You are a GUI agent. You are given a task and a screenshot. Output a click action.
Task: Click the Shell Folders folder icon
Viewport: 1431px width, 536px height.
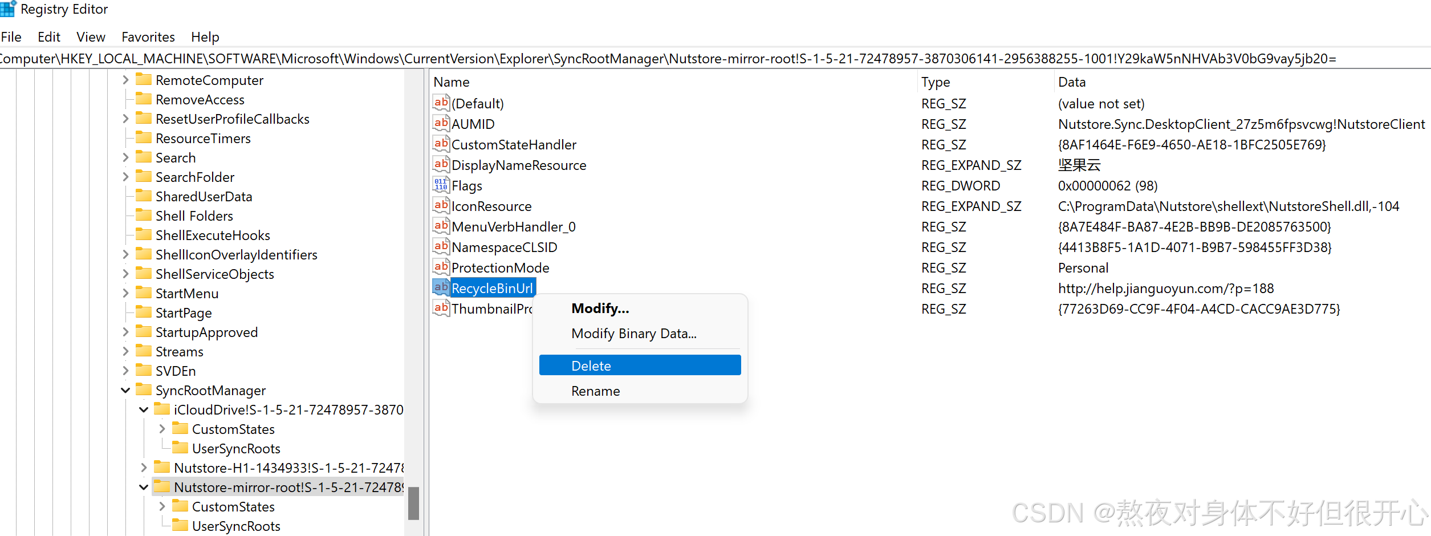click(144, 215)
